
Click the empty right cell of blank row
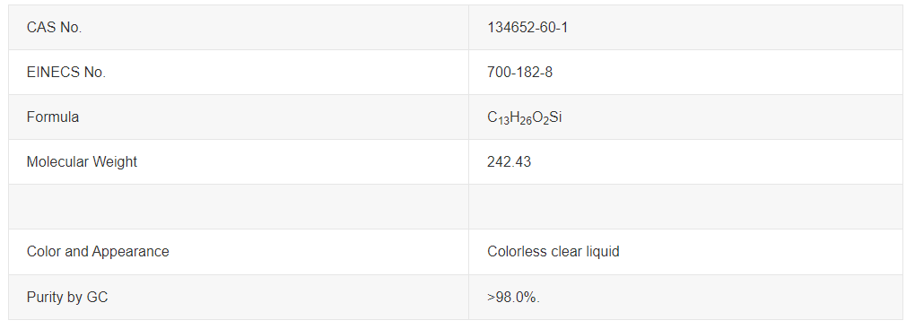pyautogui.click(x=685, y=206)
